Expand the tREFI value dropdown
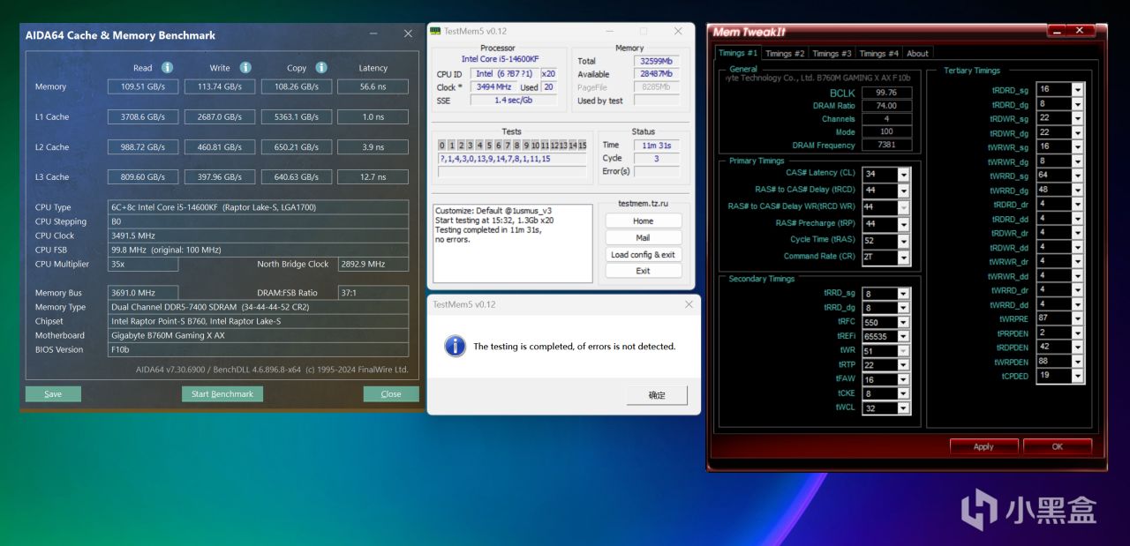 point(903,337)
